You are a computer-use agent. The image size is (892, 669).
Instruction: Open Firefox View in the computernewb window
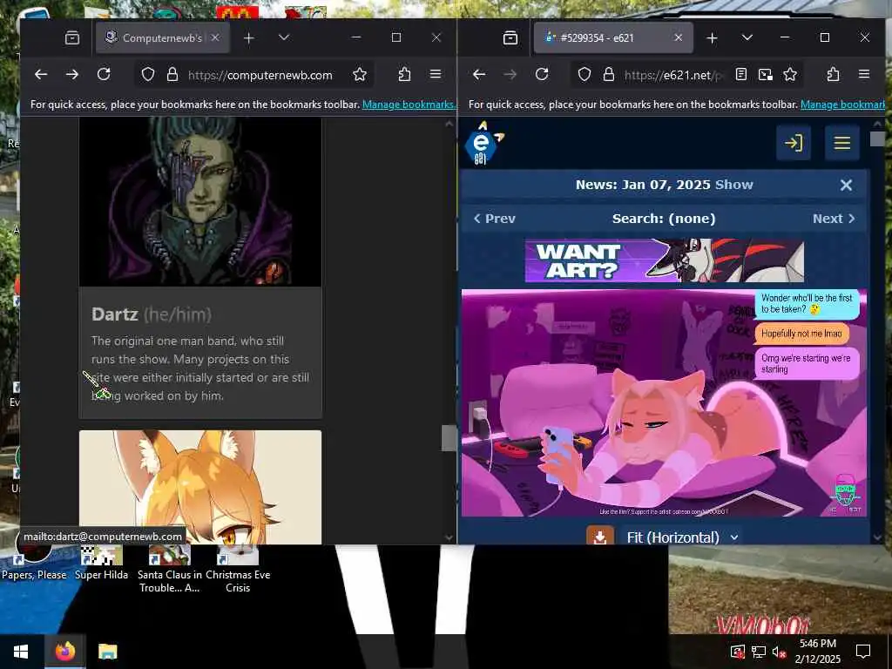[x=72, y=38]
